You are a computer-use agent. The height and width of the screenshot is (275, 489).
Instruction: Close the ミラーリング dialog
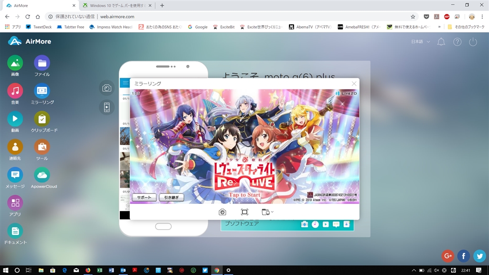click(354, 84)
